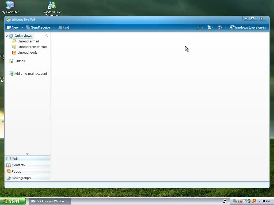Click the magnifier tray icon
274x205 pixels.
254,201
